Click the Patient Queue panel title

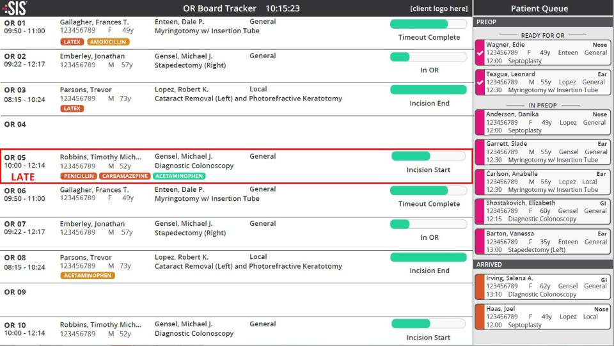click(539, 8)
